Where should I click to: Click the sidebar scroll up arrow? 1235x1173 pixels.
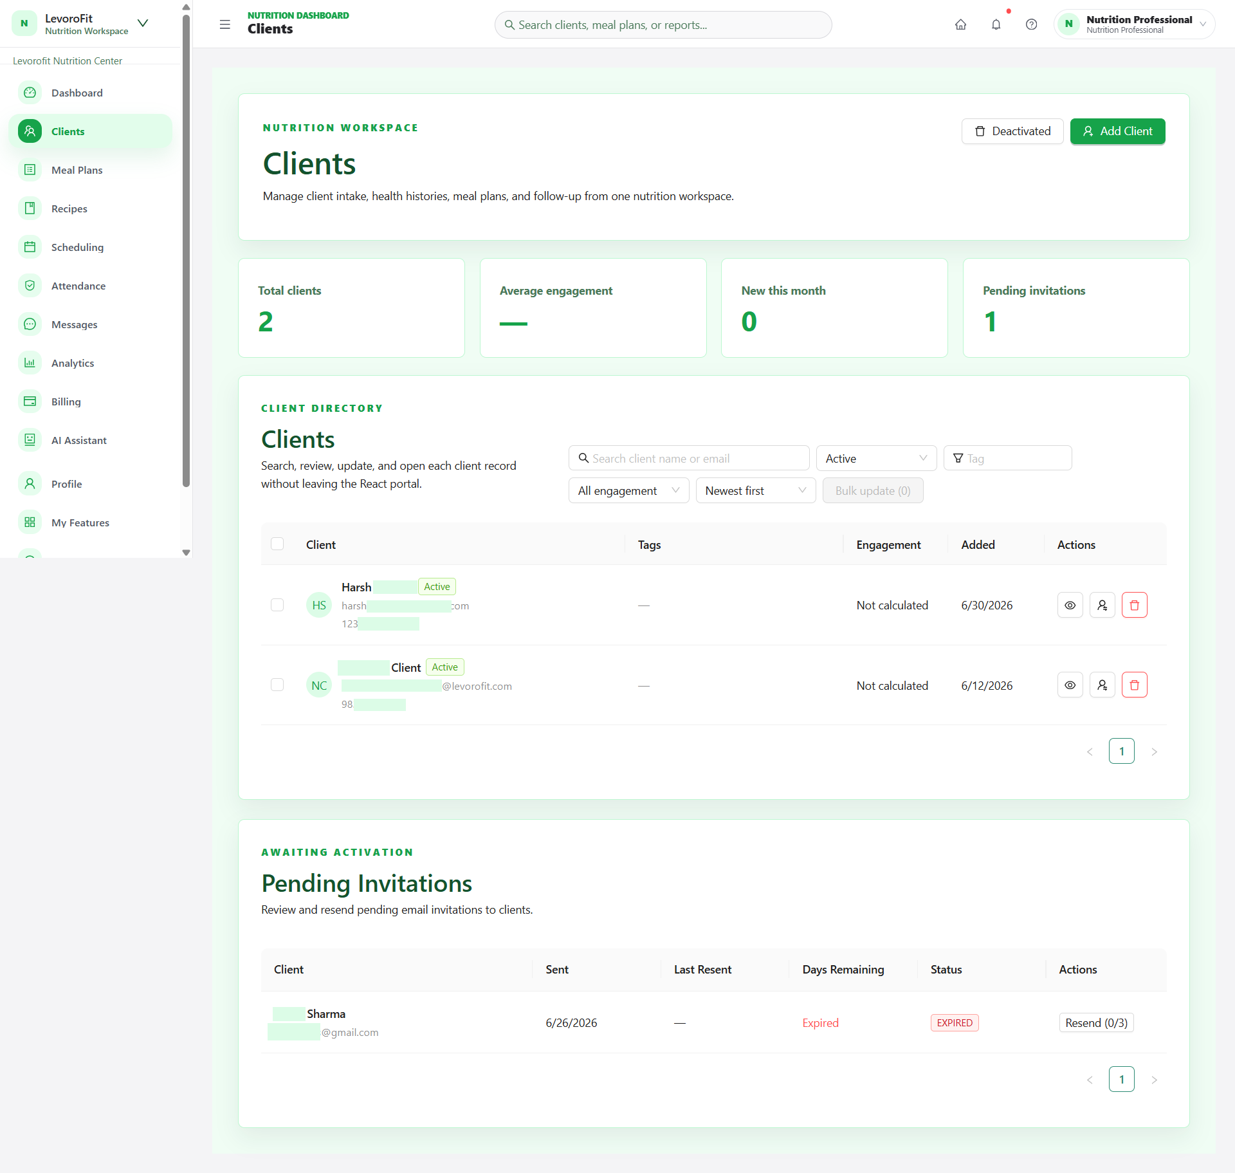click(x=186, y=7)
